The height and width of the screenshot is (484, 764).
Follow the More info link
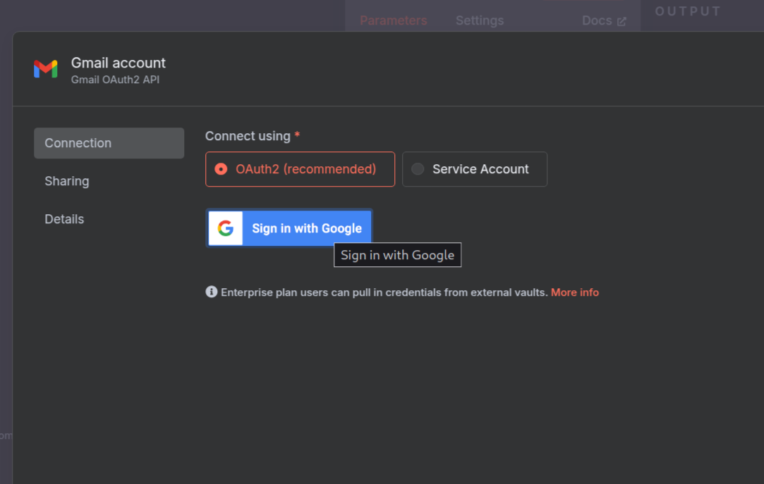click(x=574, y=292)
